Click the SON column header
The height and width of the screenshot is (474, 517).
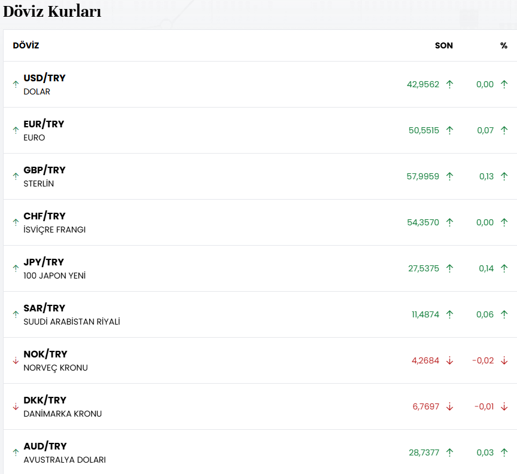(444, 45)
